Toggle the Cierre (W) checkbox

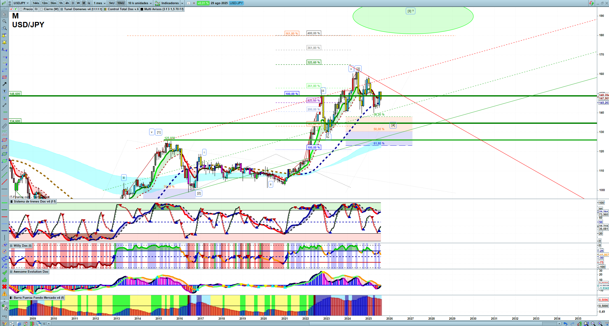(41, 9)
